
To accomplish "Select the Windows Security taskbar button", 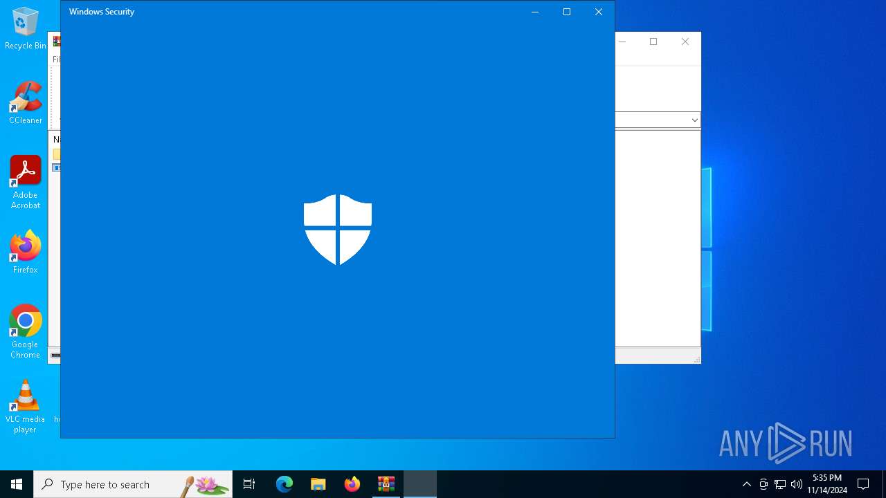I will click(x=420, y=484).
